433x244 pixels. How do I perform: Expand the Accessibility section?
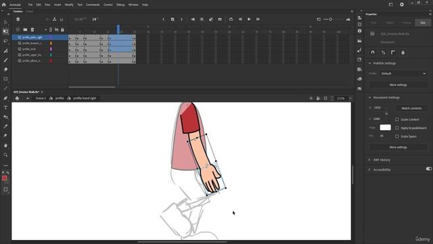point(369,169)
